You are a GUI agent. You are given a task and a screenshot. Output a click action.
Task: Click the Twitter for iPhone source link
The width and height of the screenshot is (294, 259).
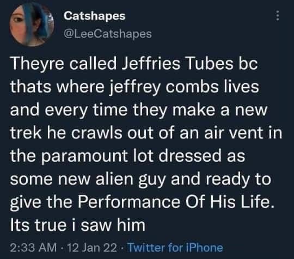(175, 248)
